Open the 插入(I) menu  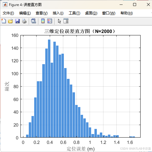[x=58, y=13]
